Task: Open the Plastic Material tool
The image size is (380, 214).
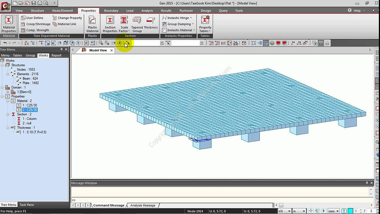Action: click(92, 24)
